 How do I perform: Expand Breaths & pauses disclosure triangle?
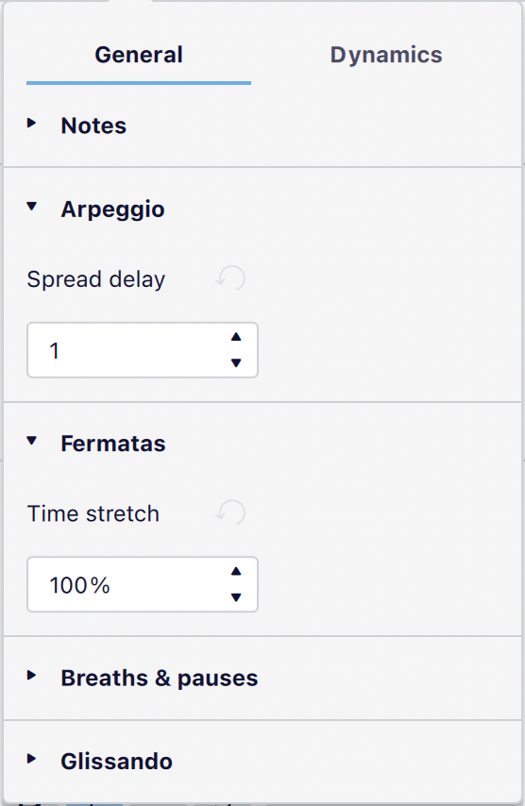pos(32,676)
